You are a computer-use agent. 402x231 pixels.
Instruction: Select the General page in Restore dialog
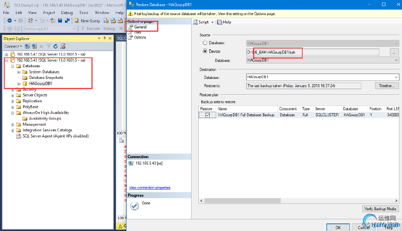pos(140,27)
